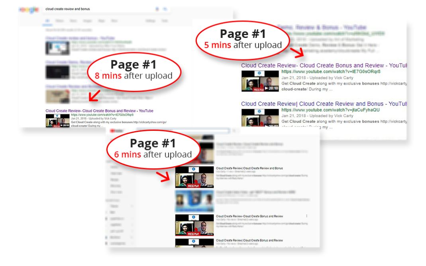Click upload date text under the jtaCuFyhaQU URL in right results
The height and width of the screenshot is (266, 426).
[317, 116]
